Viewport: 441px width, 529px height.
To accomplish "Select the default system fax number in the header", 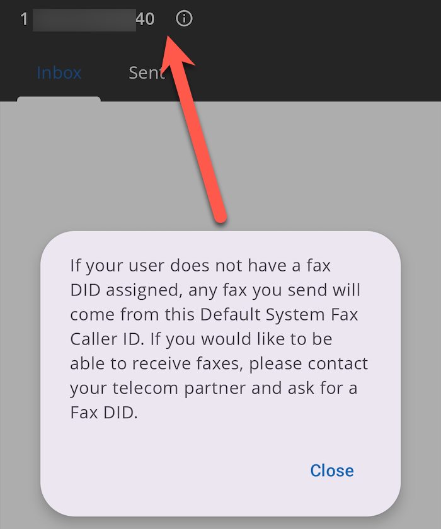I will (88, 19).
